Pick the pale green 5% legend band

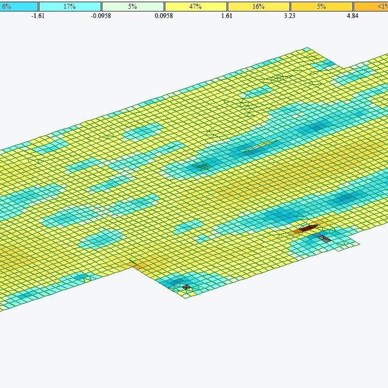point(133,7)
